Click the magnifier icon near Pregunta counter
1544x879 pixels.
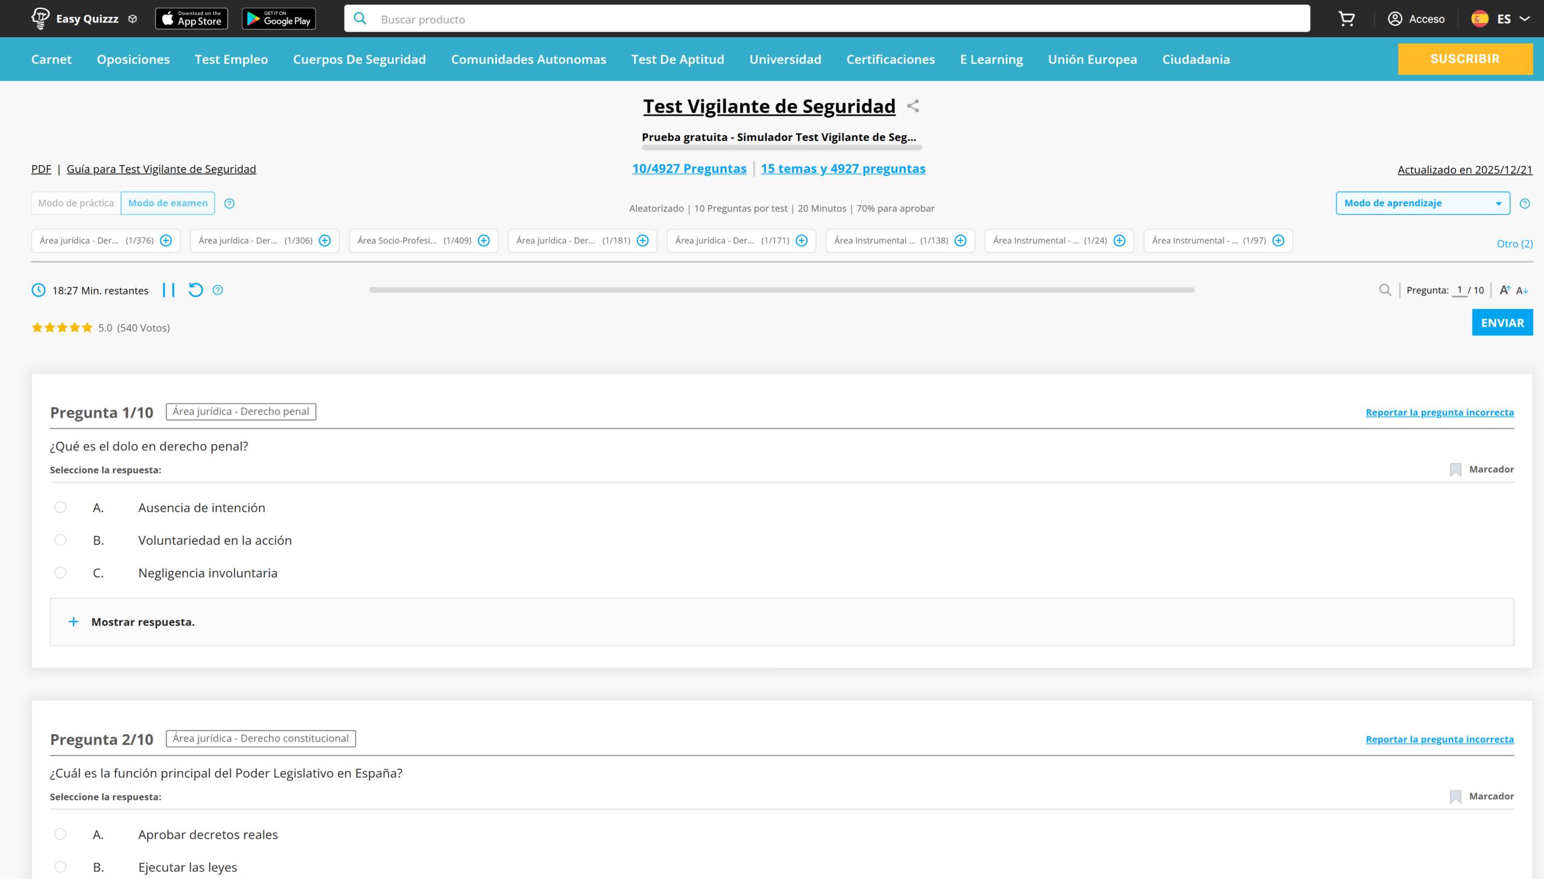point(1385,291)
